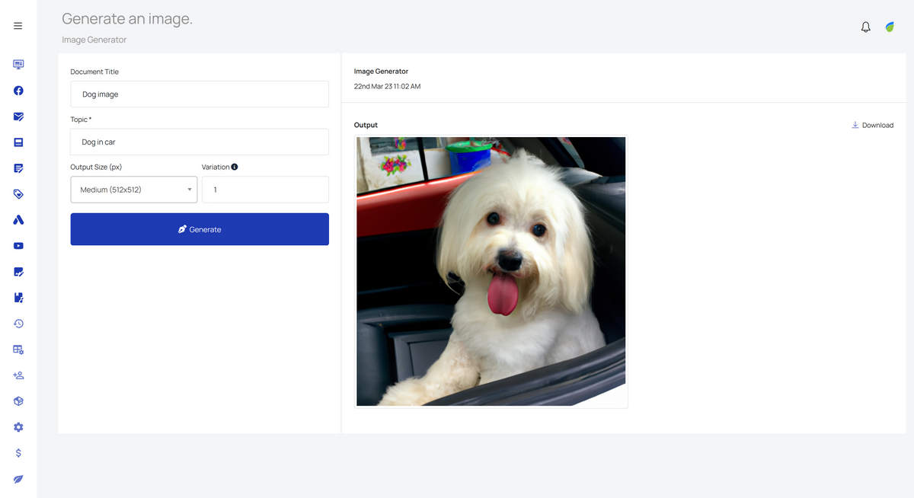914x498 pixels.
Task: Open the page layout icon in sidebar
Action: click(18, 142)
